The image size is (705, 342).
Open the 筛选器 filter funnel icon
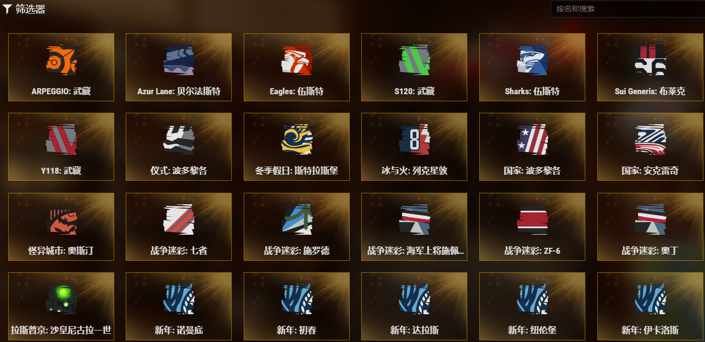pos(7,9)
